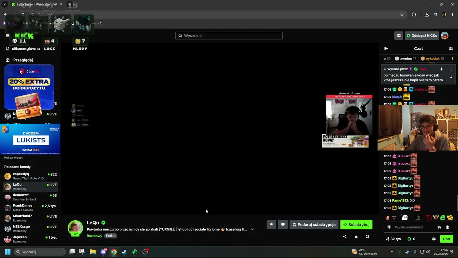Open FrankDimes recommended channel
The image size is (458, 258).
click(30, 207)
